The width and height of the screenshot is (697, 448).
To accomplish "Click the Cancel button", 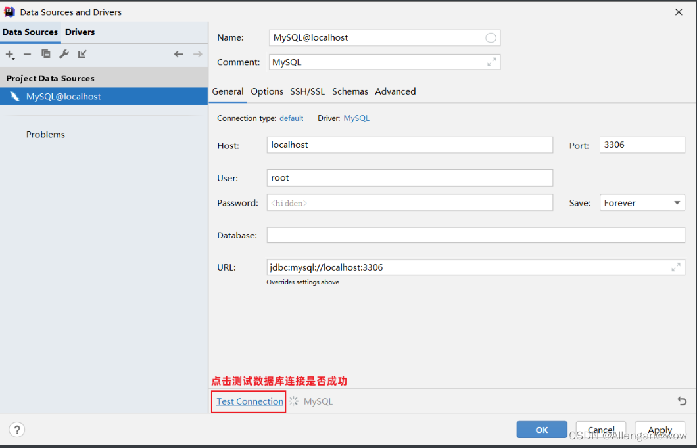I will click(x=601, y=430).
